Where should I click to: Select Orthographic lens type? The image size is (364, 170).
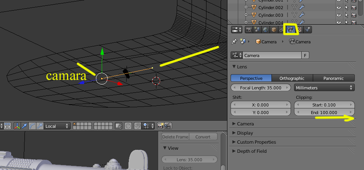pos(292,78)
